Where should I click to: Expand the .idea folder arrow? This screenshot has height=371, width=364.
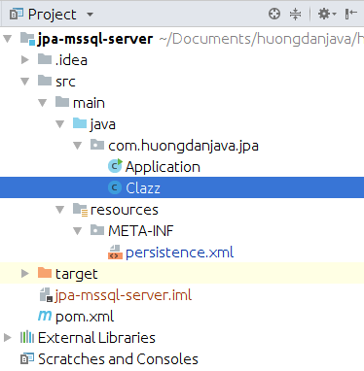[25, 60]
